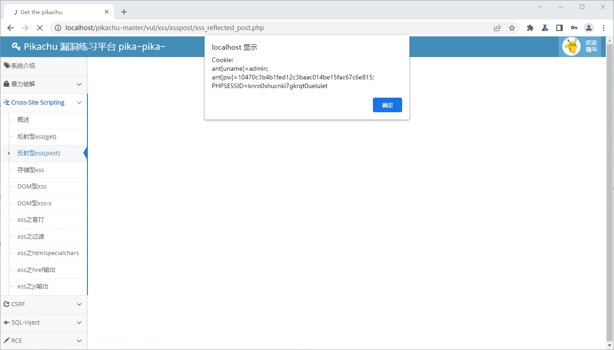This screenshot has width=614, height=350.
Task: Open the password key icon
Action: (x=574, y=28)
